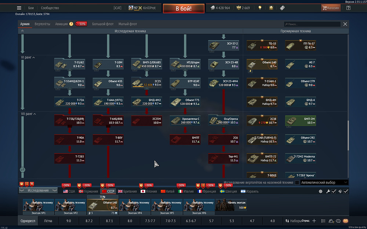Select the premium БМП-2М vehicle card
Image resolution: width=367 pixels, height=229 pixels.
coord(301,121)
